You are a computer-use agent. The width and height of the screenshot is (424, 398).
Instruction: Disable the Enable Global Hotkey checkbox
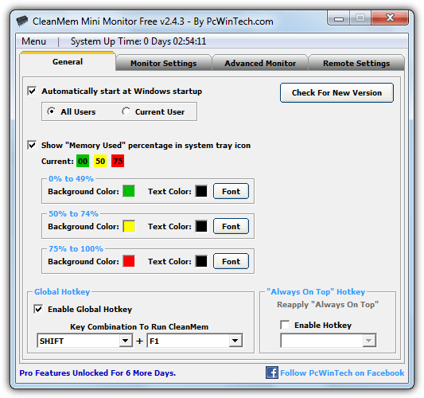(x=38, y=309)
